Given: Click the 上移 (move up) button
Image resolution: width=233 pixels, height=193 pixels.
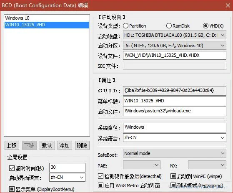Looking at the screenshot, I should tap(12, 145).
